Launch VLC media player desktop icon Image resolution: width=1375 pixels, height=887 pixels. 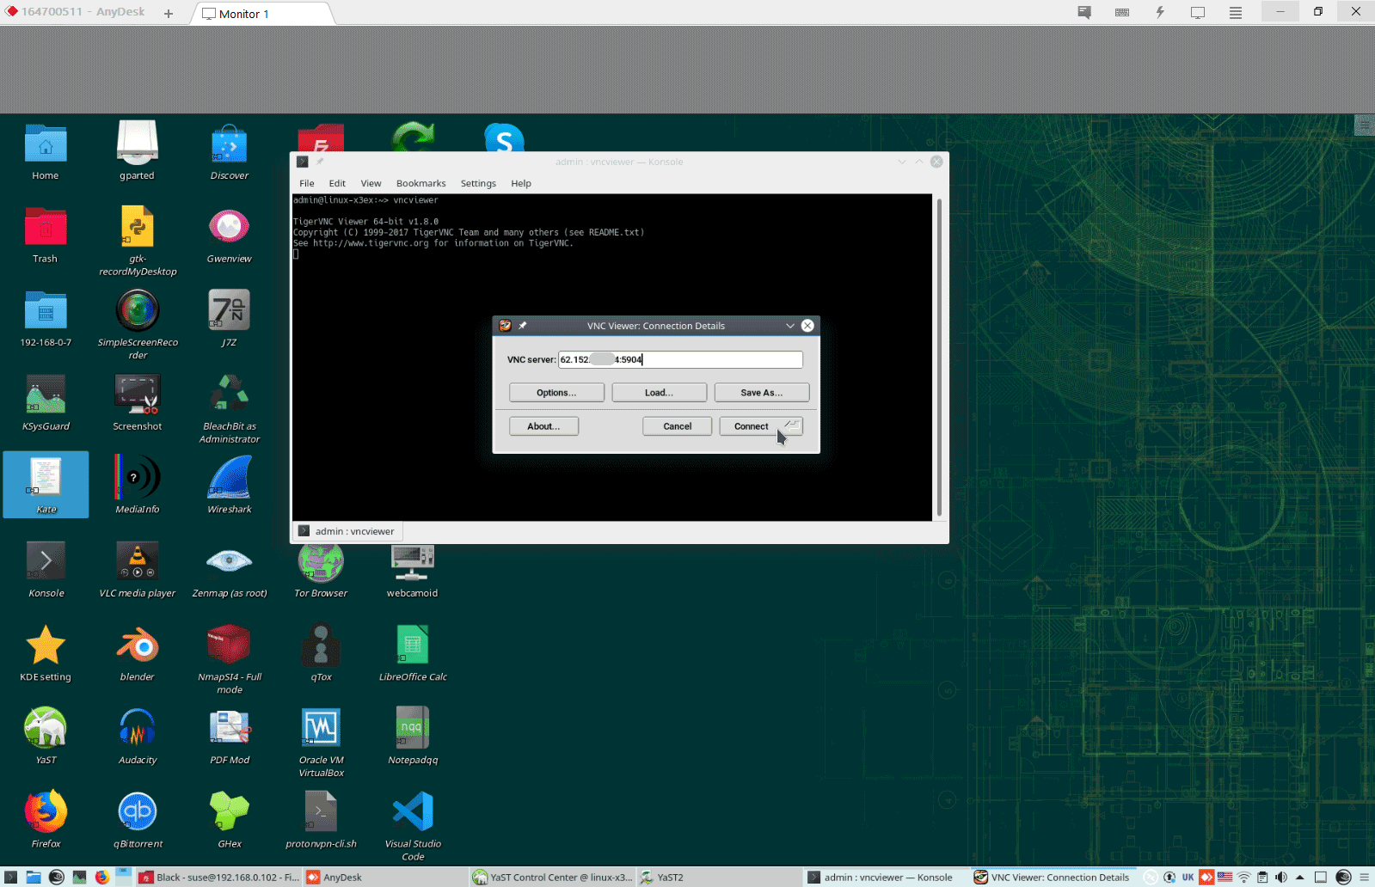click(x=137, y=570)
